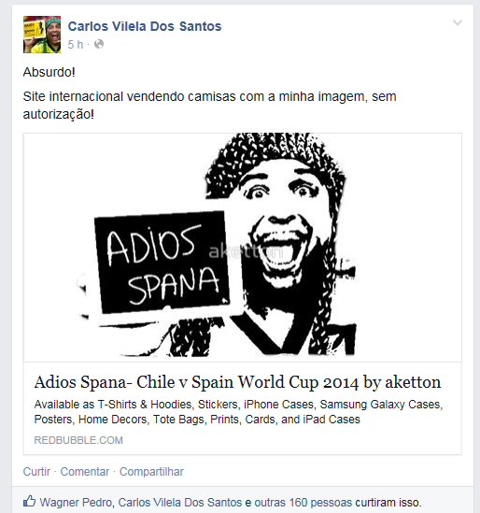Click the '5 h' post timestamp
This screenshot has width=480, height=513.
tap(76, 45)
